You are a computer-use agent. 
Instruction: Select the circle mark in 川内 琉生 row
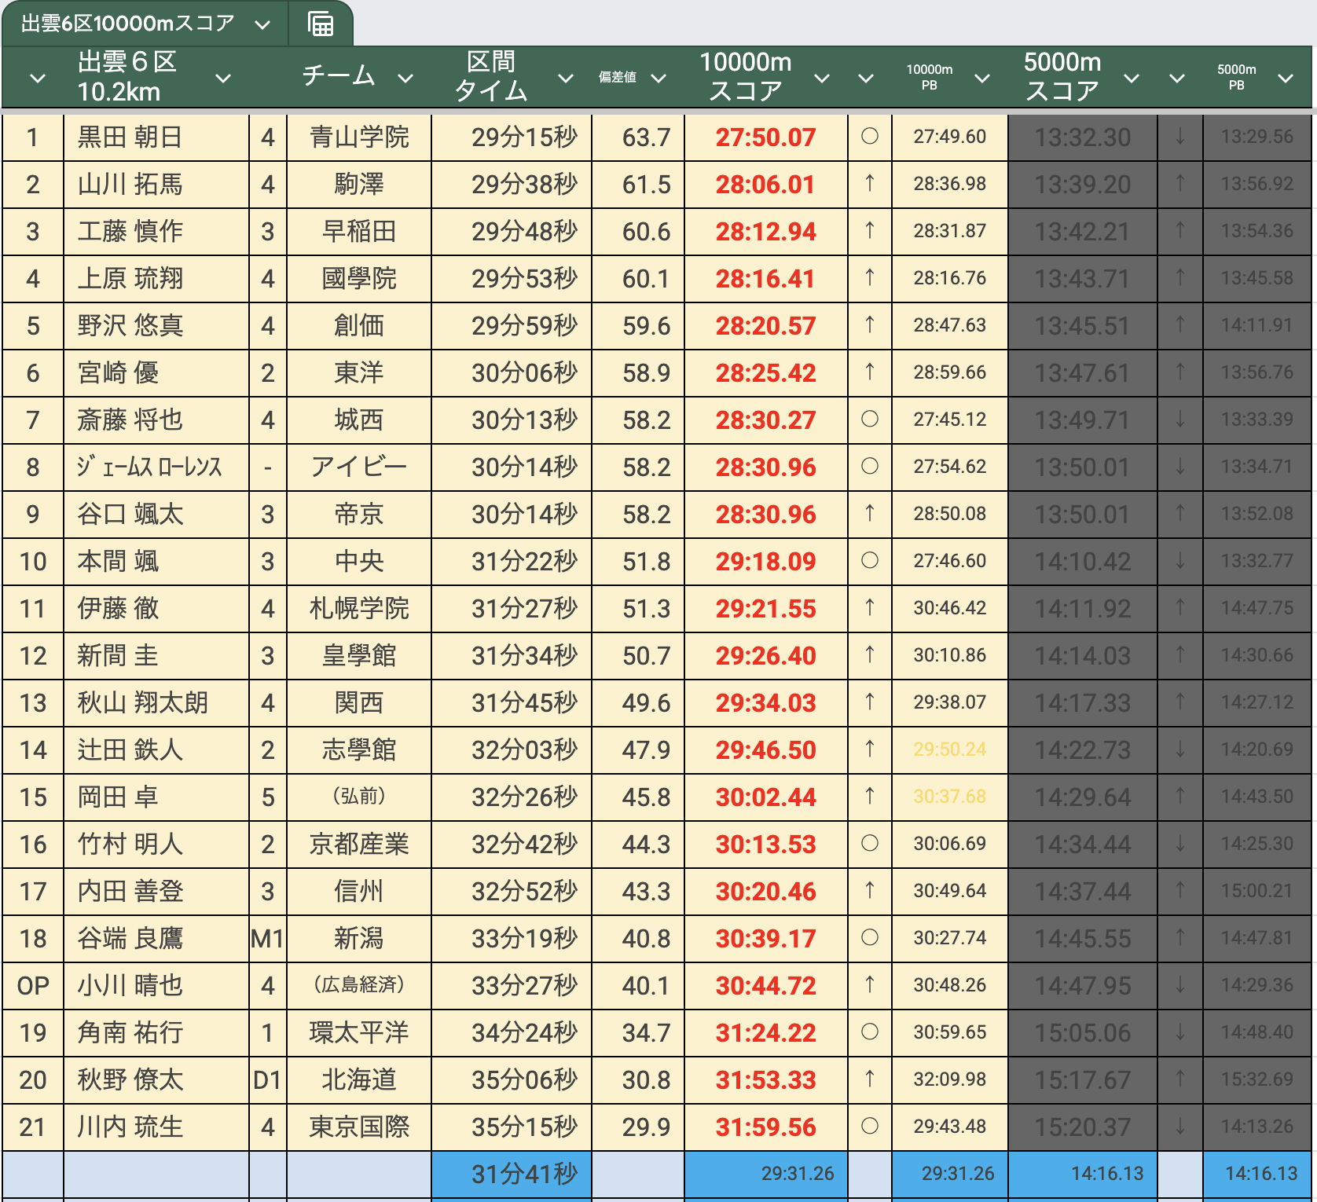coord(870,1127)
